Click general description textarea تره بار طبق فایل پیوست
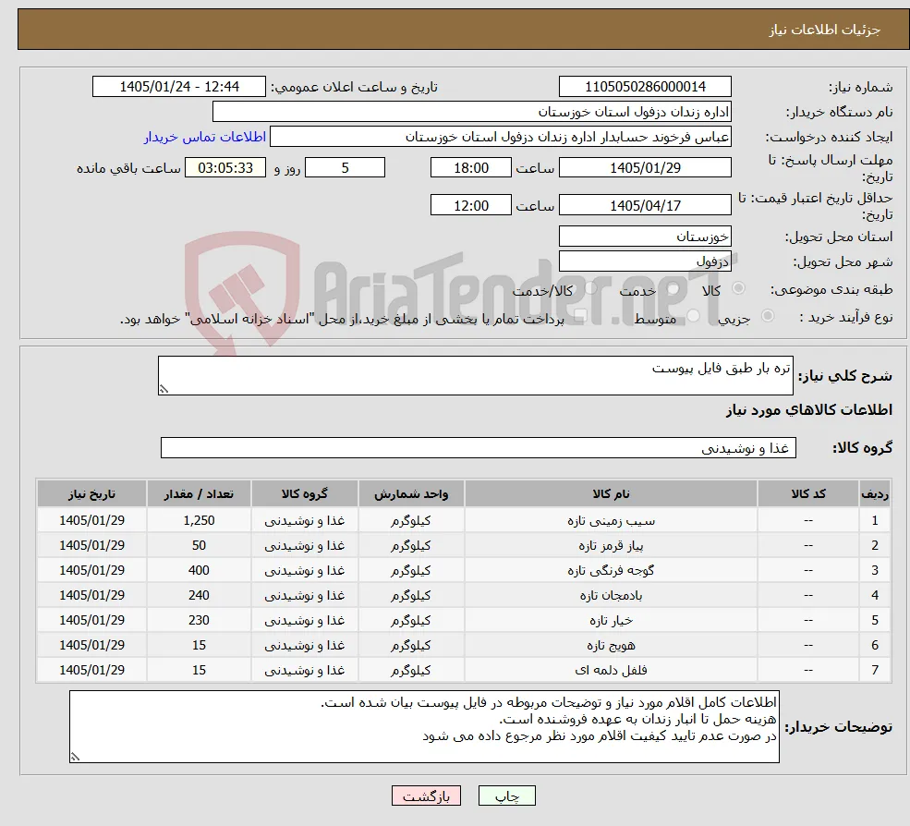 pos(475,375)
